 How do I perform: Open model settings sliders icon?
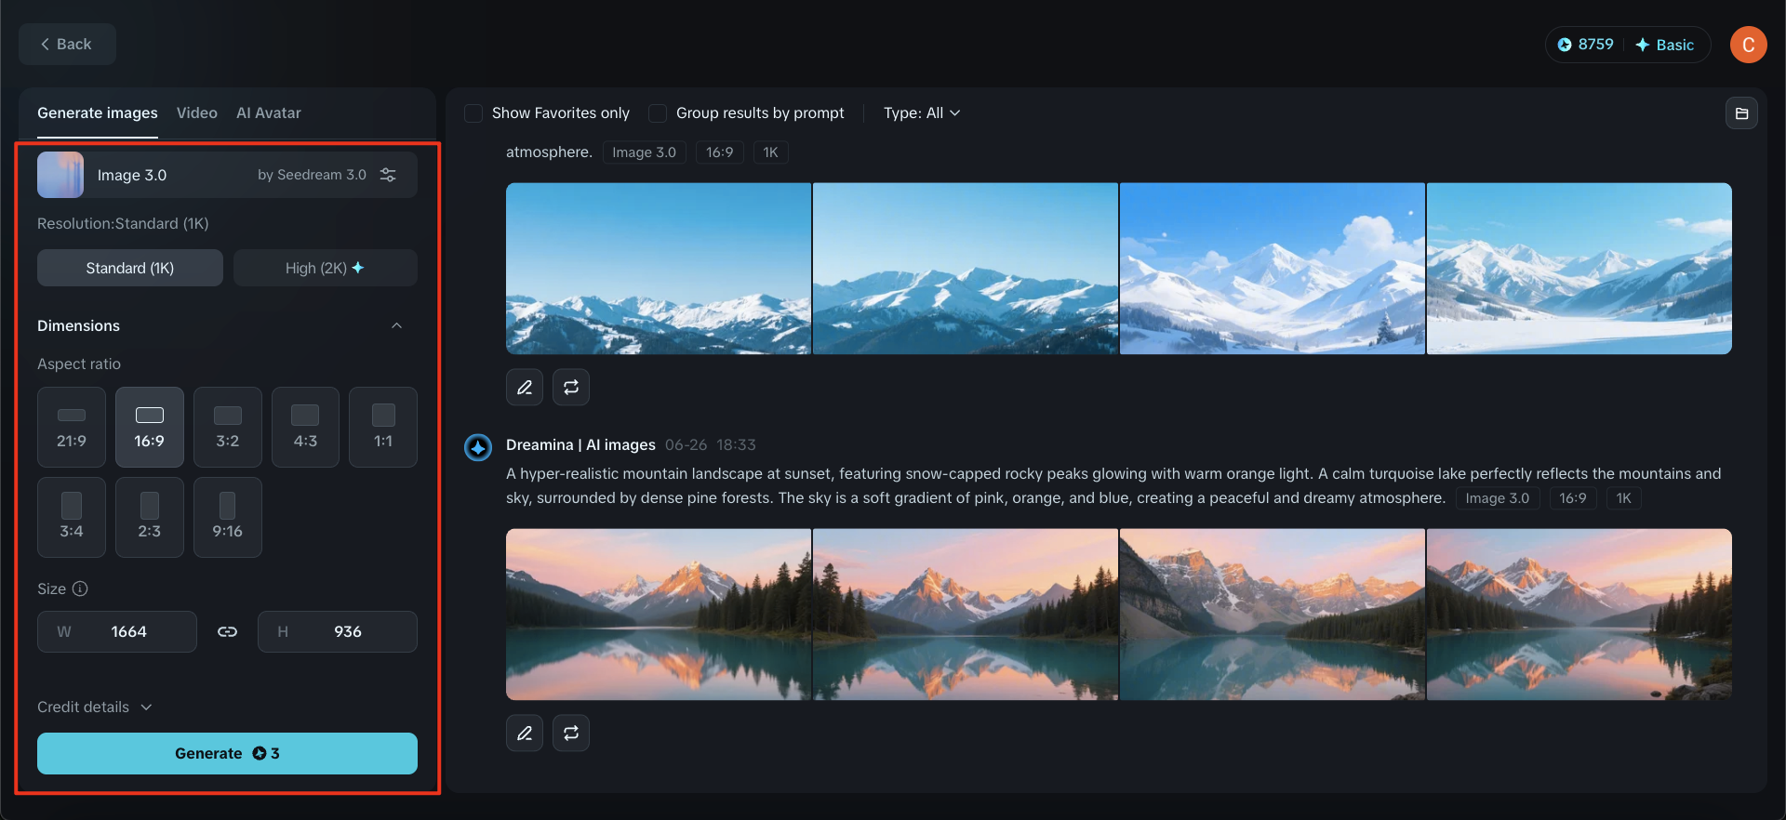[388, 175]
